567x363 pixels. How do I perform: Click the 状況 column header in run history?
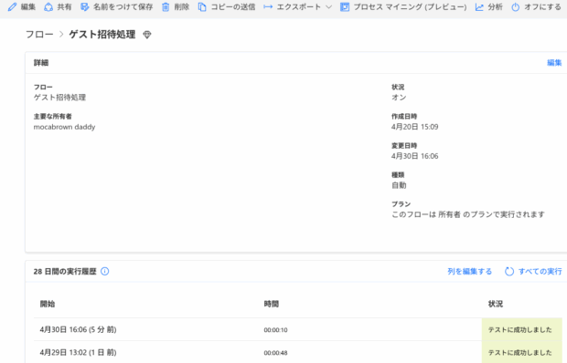coord(496,304)
